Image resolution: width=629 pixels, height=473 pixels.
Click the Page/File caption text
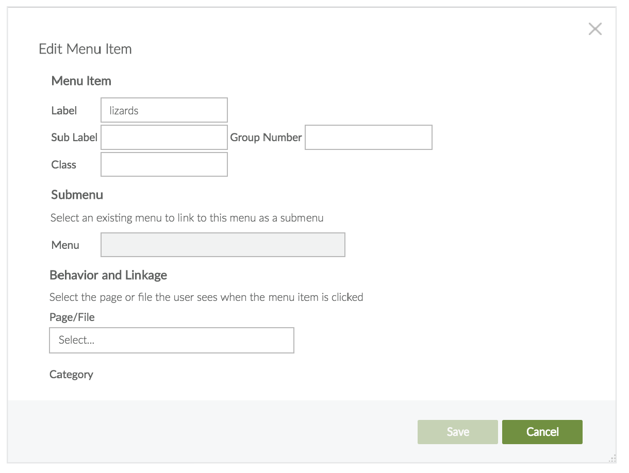[x=72, y=317]
